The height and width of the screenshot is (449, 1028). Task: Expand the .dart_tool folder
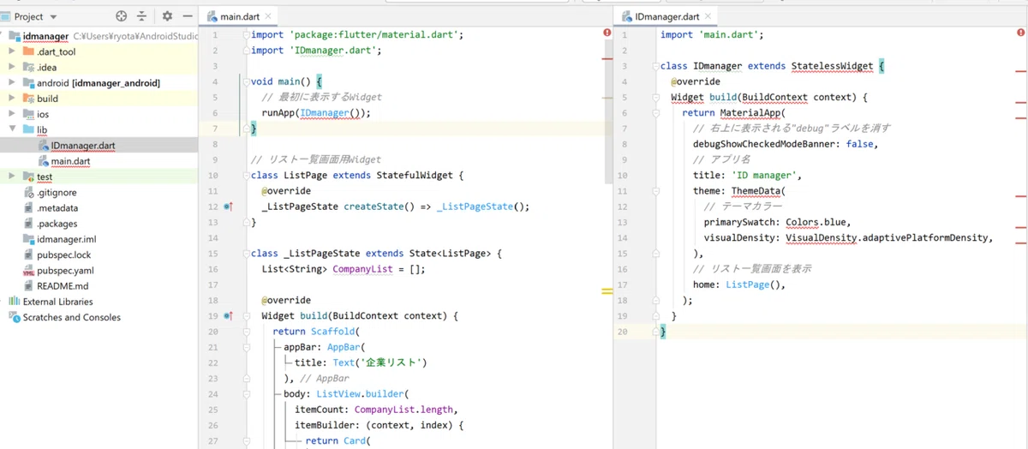pyautogui.click(x=11, y=51)
